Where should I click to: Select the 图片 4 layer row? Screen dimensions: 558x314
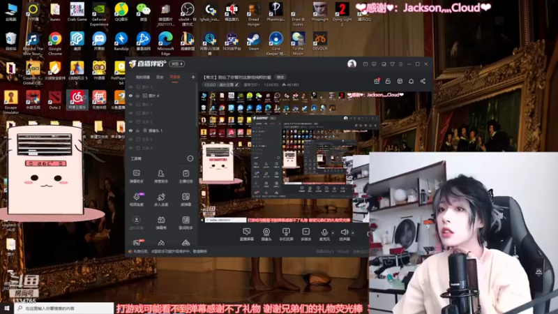162,96
